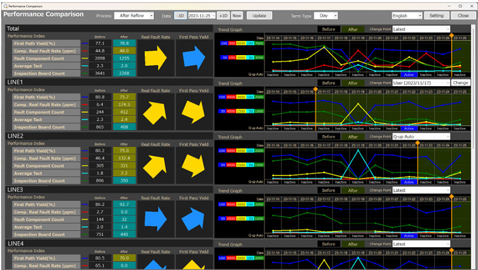Click the Active Q-up Auto cell in LINE2 graph
Image resolution: width=478 pixels, height=270 pixels.
[x=409, y=183]
